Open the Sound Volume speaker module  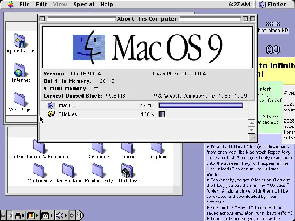[x=61, y=215]
